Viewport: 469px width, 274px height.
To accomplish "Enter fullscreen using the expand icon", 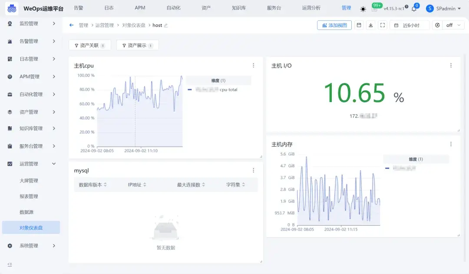I will pyautogui.click(x=383, y=25).
